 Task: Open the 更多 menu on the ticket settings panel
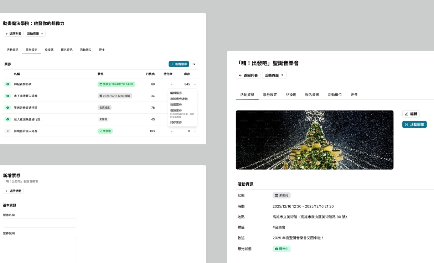click(x=102, y=50)
